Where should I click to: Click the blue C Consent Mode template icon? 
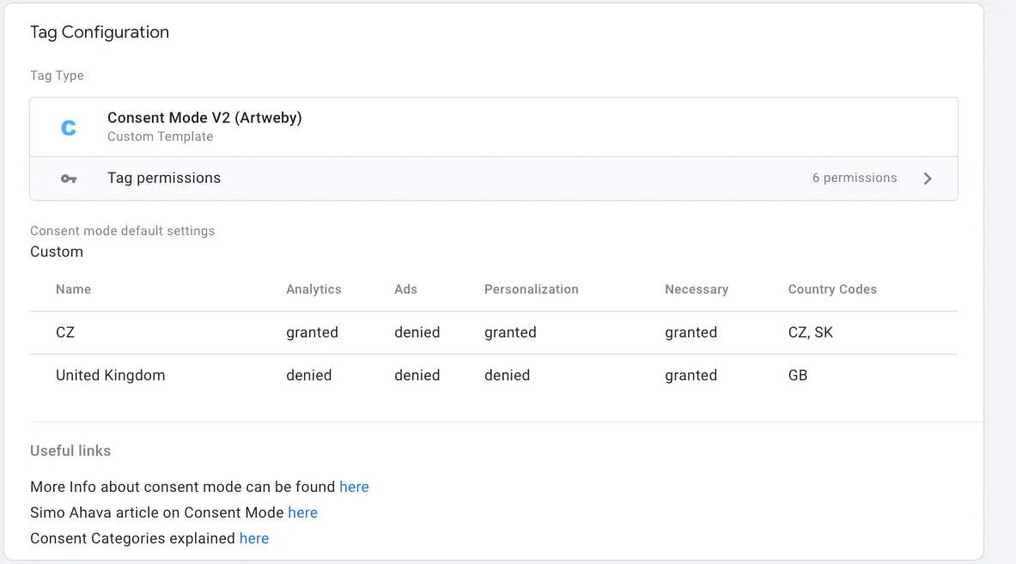69,128
